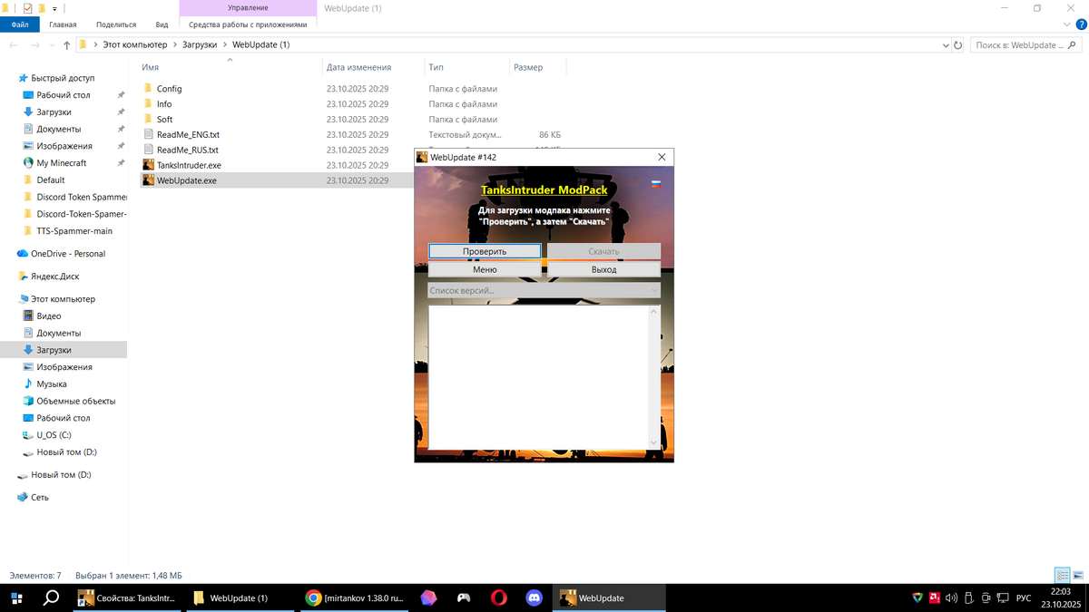Click the up-arrow parent folder button
The height and width of the screenshot is (612, 1089).
(x=66, y=45)
